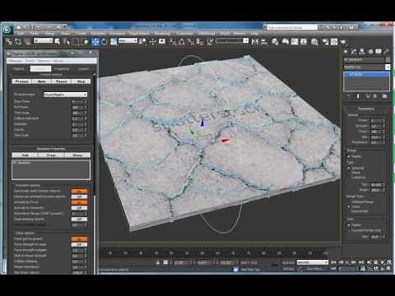Click the object color swatch
Screen dimensions: 395x296
388,59
